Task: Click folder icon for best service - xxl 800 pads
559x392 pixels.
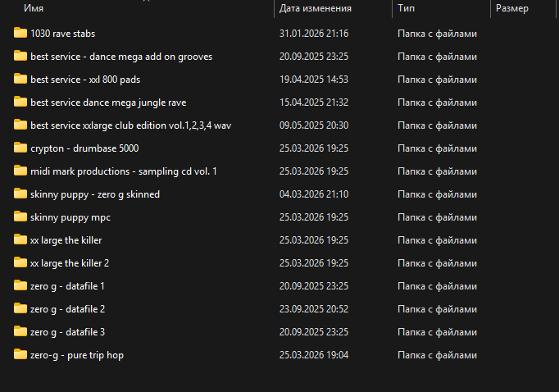Action: point(20,80)
